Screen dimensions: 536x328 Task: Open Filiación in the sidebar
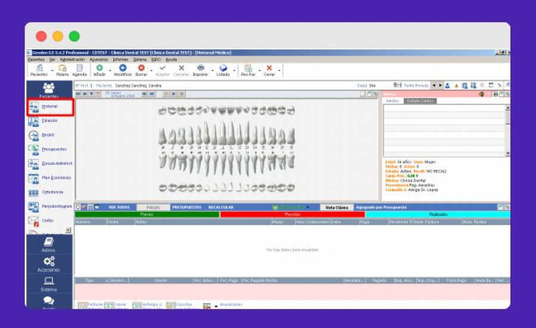[x=50, y=121]
